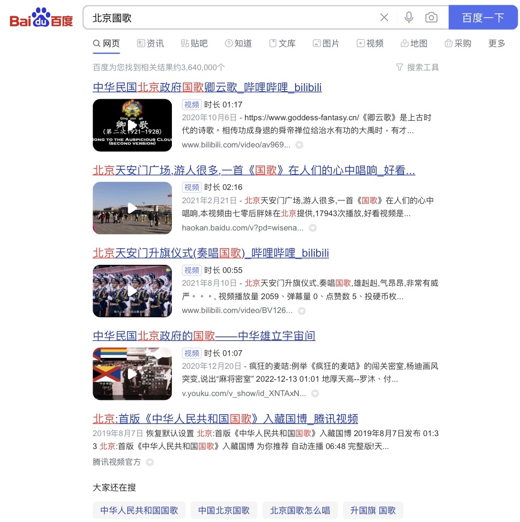Open the Baidu logo homepage
520x522 pixels.
click(42, 17)
